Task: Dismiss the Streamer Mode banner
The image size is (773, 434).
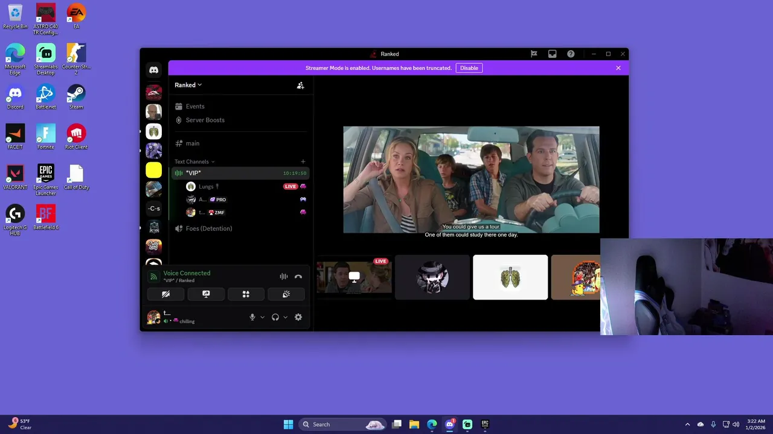Action: point(618,68)
